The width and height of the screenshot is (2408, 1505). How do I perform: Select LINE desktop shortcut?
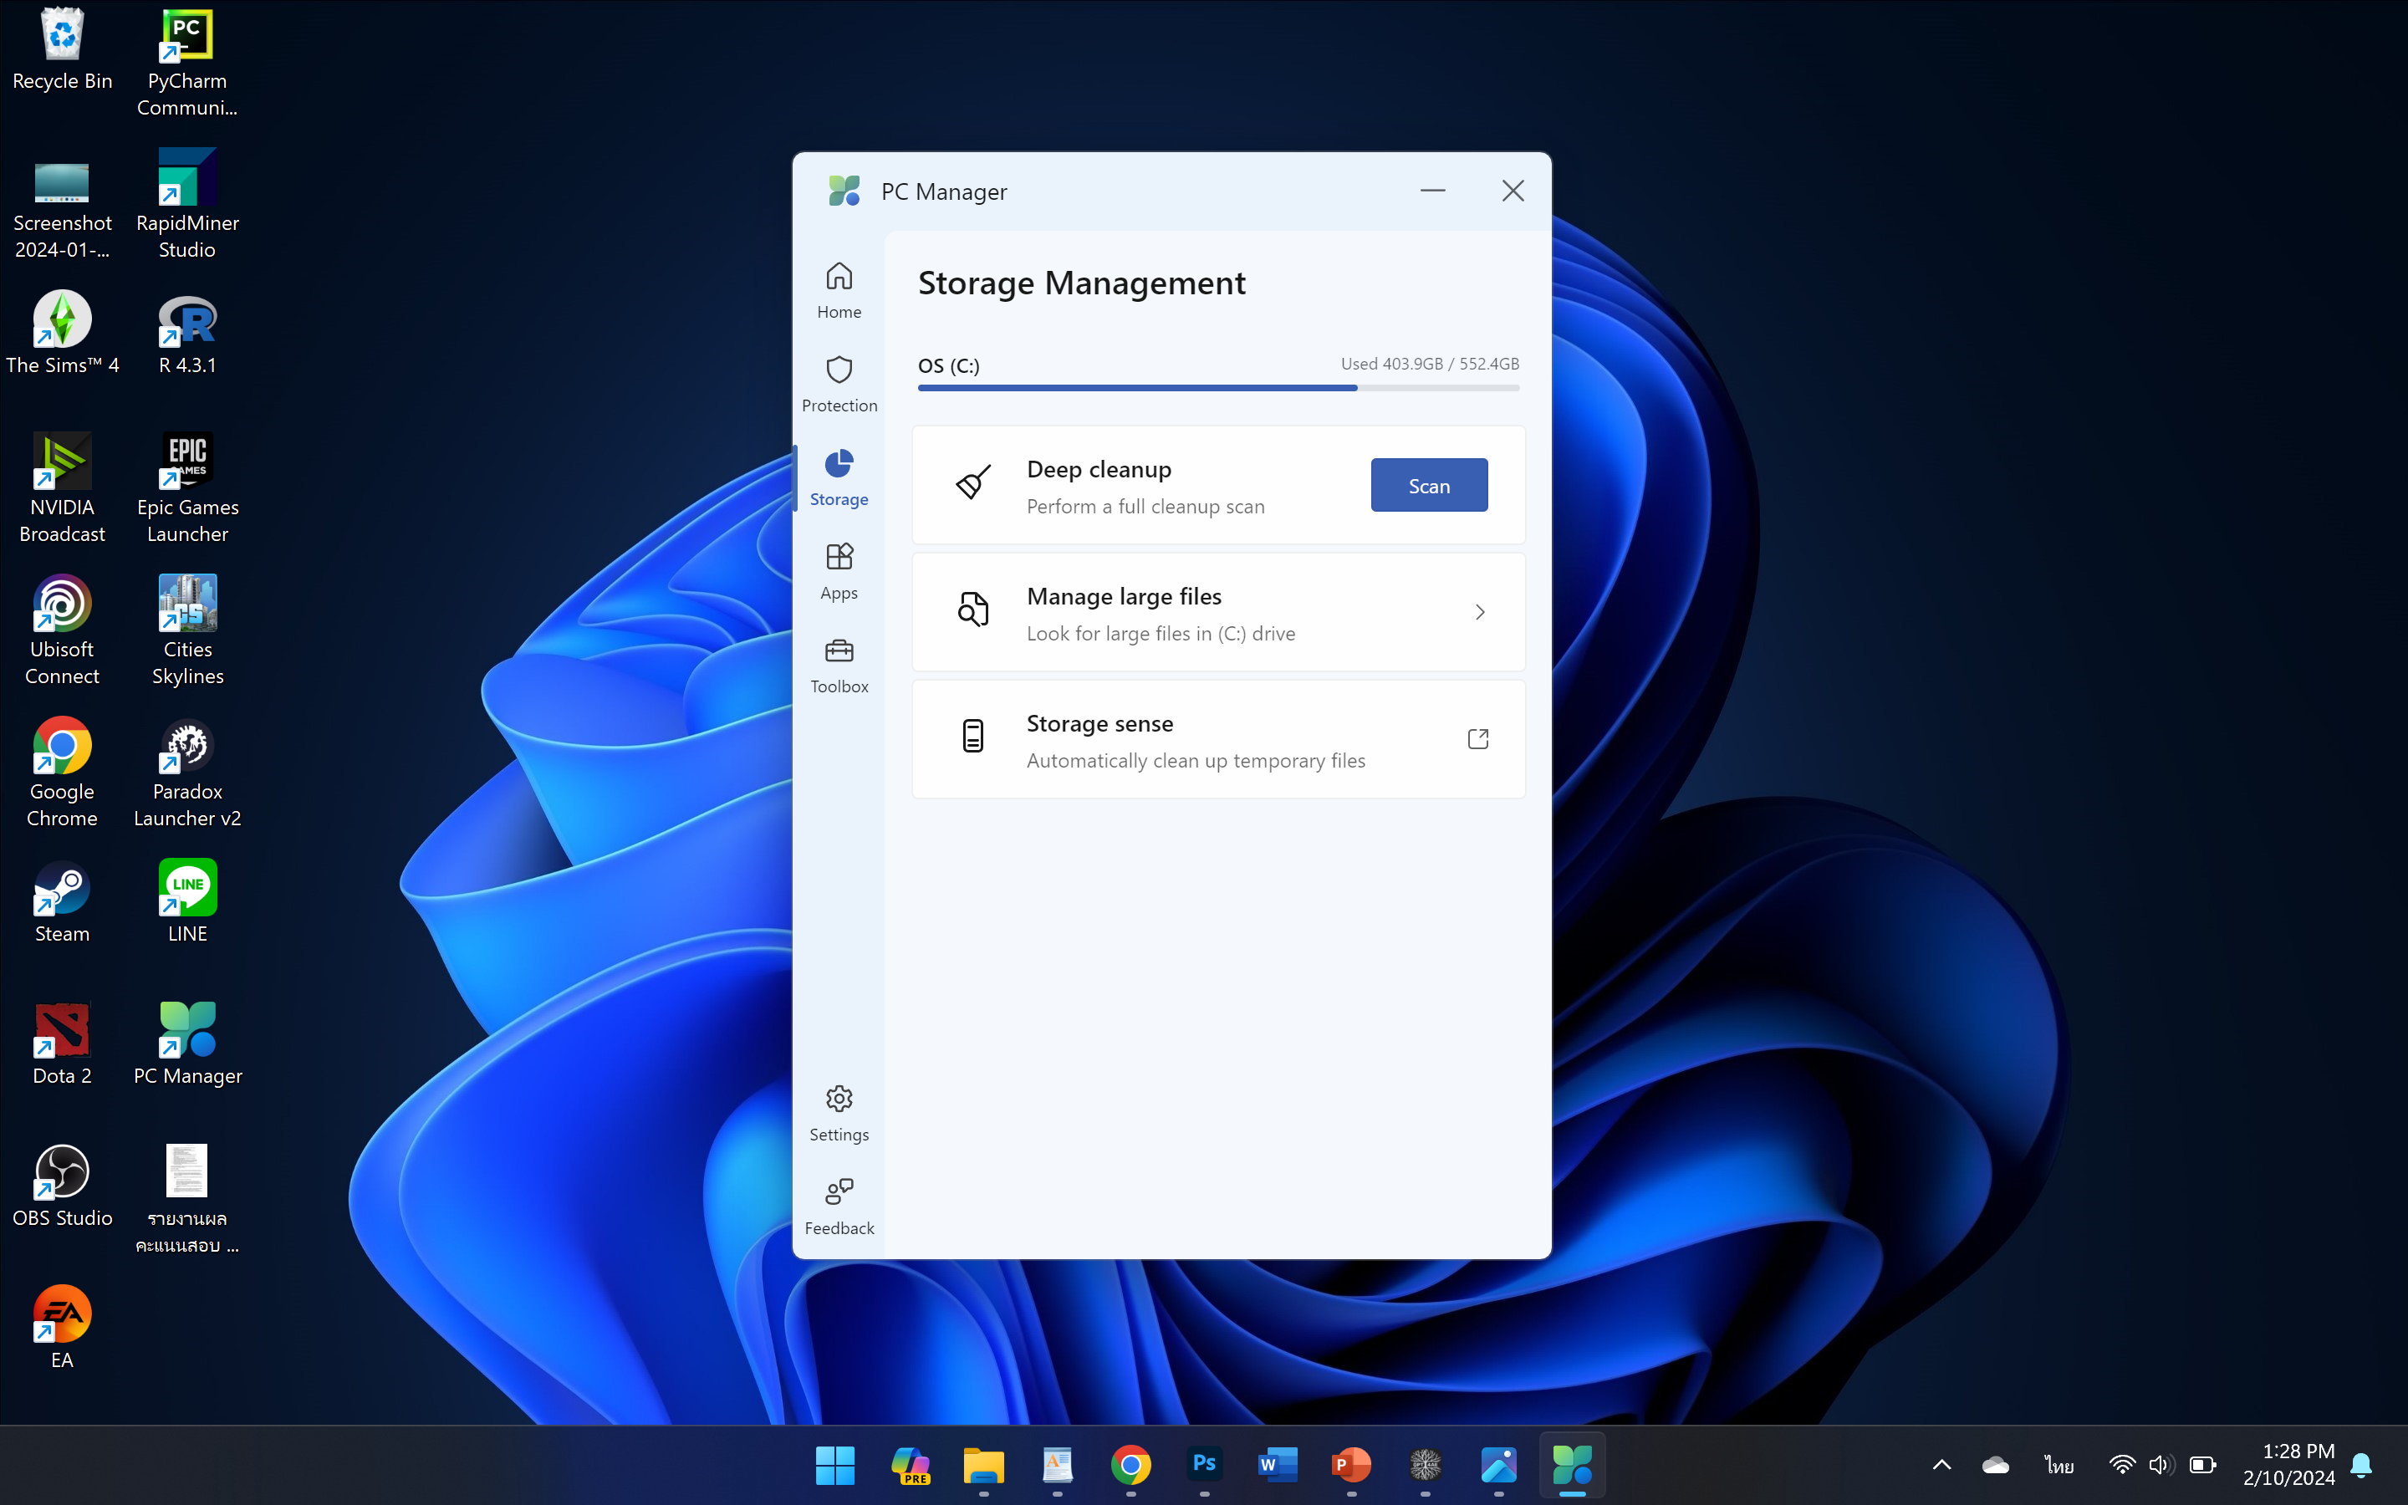click(187, 902)
